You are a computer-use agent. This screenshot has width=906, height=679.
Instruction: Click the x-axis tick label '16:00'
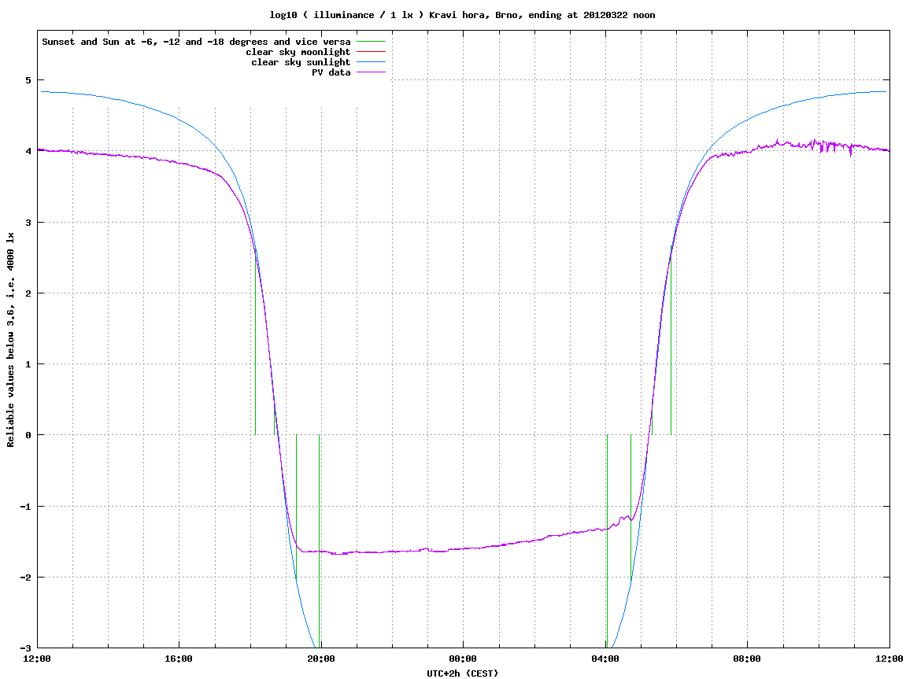pyautogui.click(x=179, y=659)
